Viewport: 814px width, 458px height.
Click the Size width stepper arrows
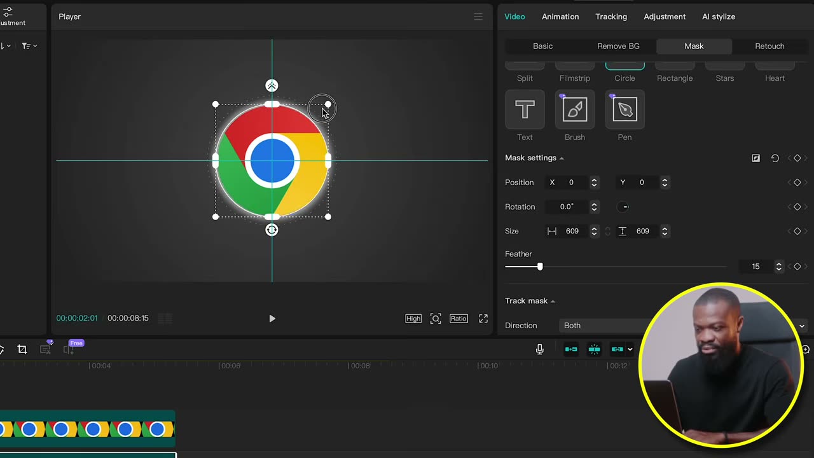coord(594,232)
